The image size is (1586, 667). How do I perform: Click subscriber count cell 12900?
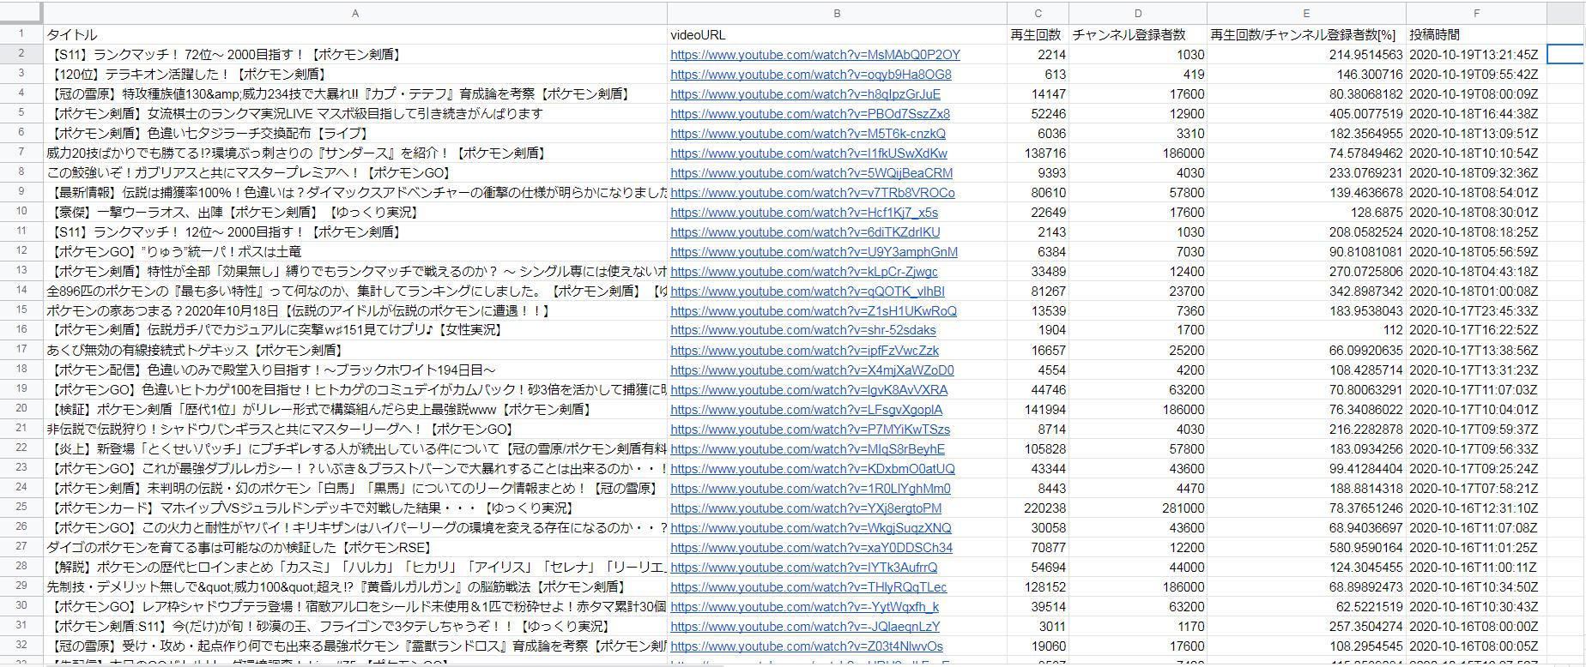(x=1138, y=113)
